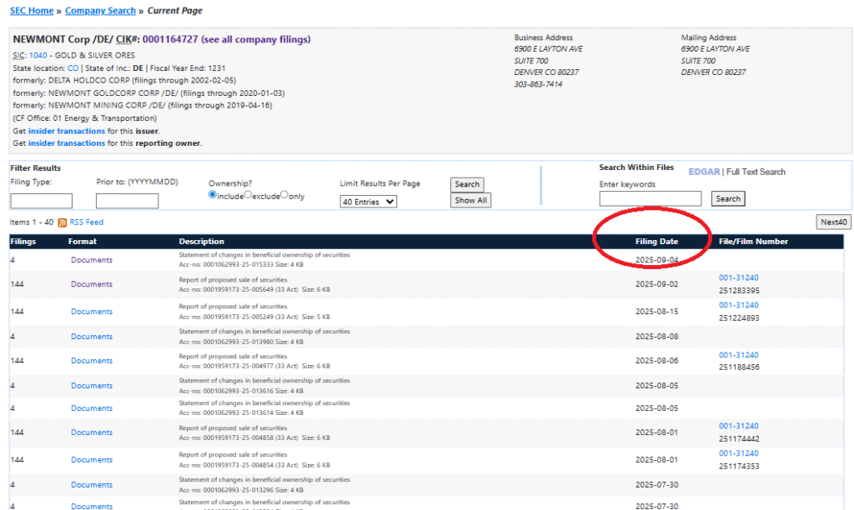Open the RSS Feed text link

[86, 222]
